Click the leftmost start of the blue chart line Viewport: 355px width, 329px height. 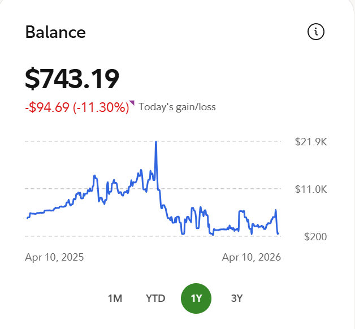point(27,218)
